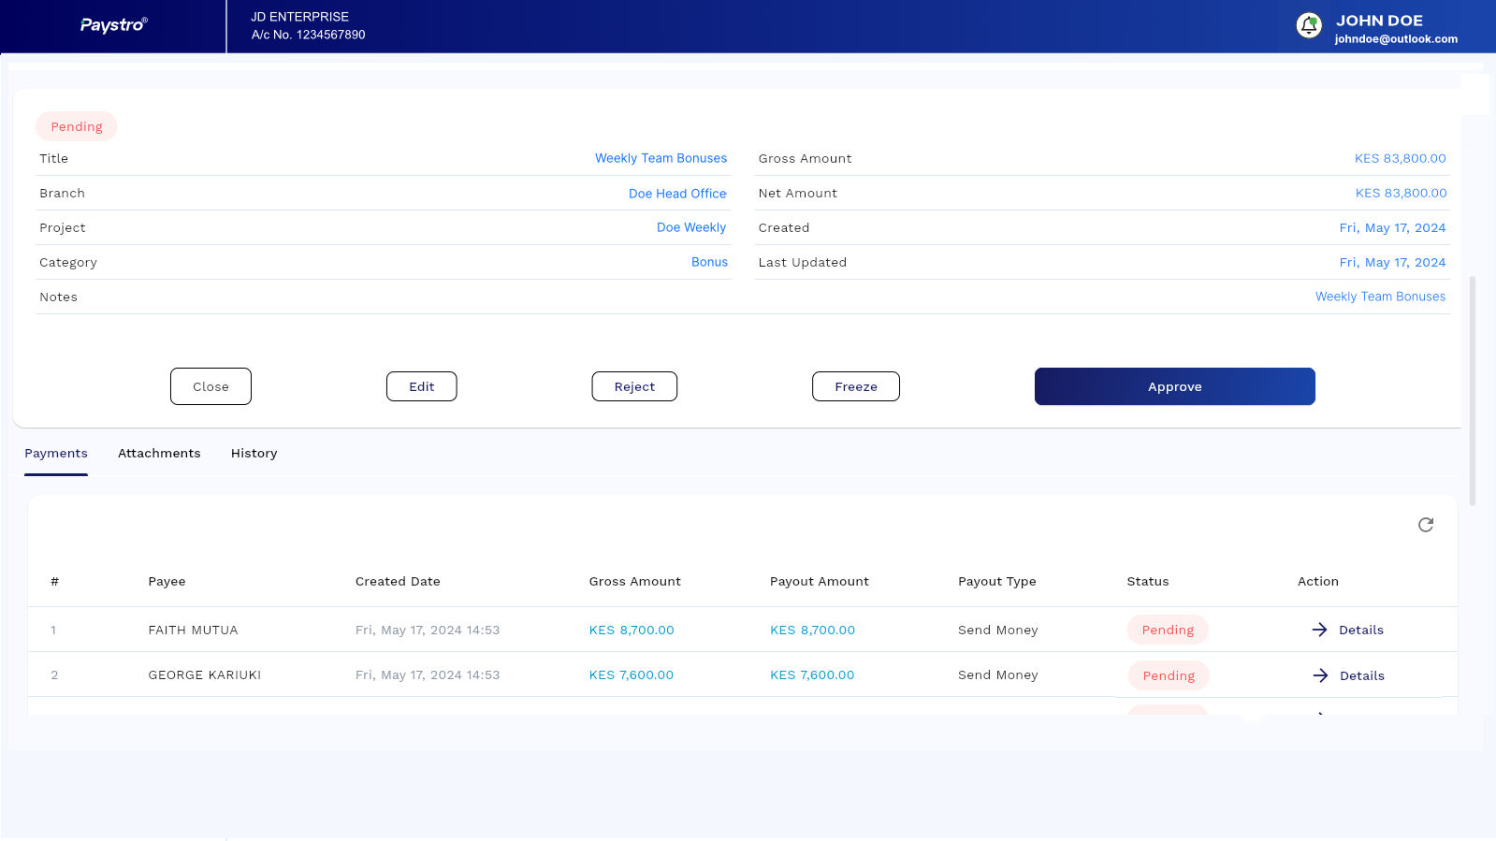1496x841 pixels.
Task: Click the notification bell avatar icon
Action: click(1309, 25)
